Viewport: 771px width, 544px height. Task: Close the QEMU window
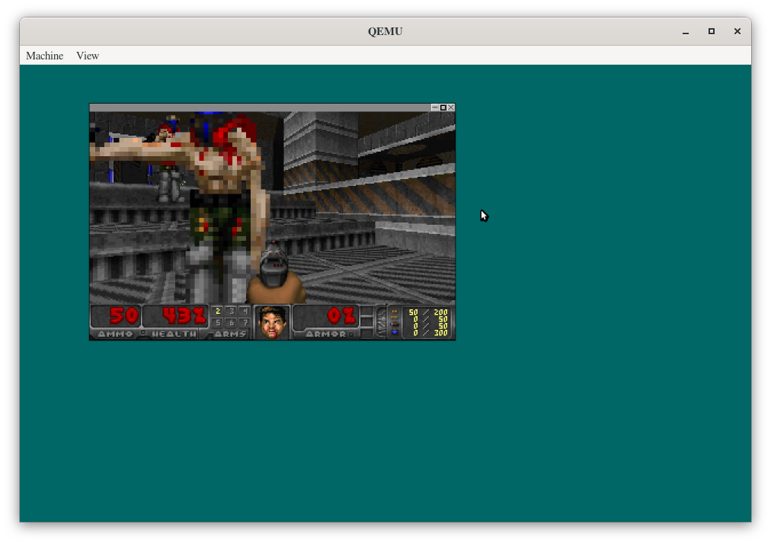[x=737, y=31]
